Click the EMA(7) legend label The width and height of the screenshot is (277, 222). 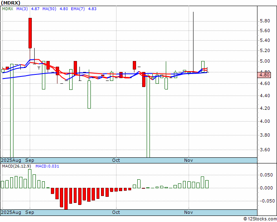tap(78, 9)
